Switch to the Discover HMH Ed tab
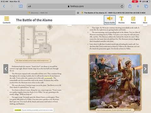 (38, 13)
